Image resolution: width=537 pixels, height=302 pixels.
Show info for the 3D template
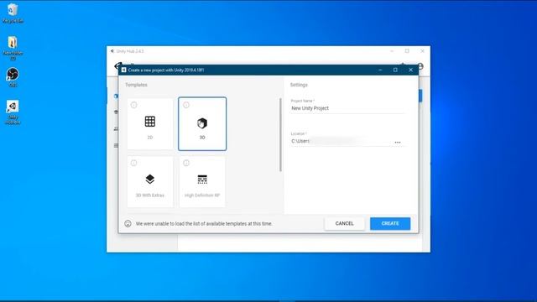click(x=186, y=105)
